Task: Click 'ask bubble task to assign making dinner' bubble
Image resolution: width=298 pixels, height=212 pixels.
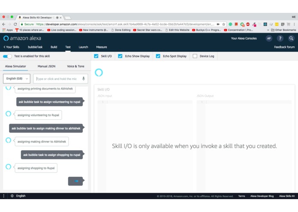Action: click(46, 128)
